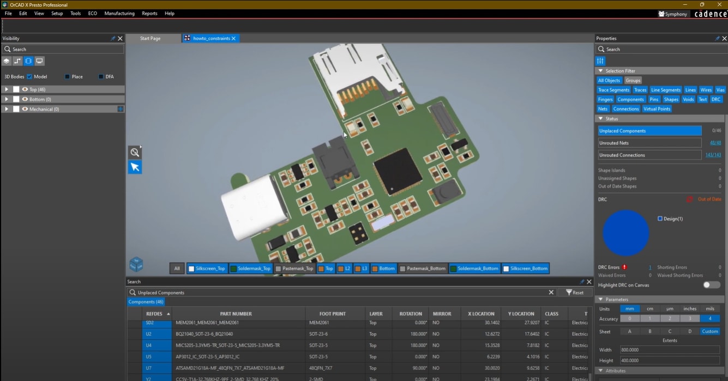Open the Manufacturing menu

119,14
